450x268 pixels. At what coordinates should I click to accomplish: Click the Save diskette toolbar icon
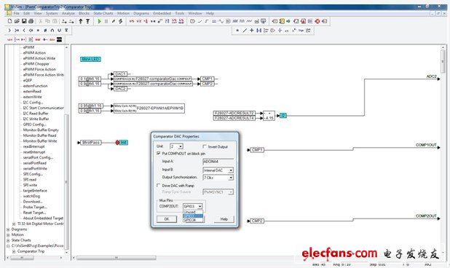pos(24,21)
